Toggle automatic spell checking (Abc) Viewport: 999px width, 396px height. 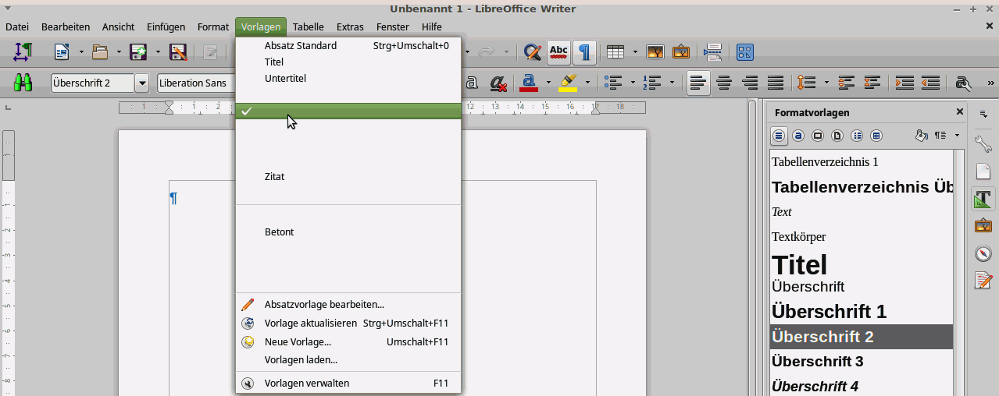[x=558, y=52]
